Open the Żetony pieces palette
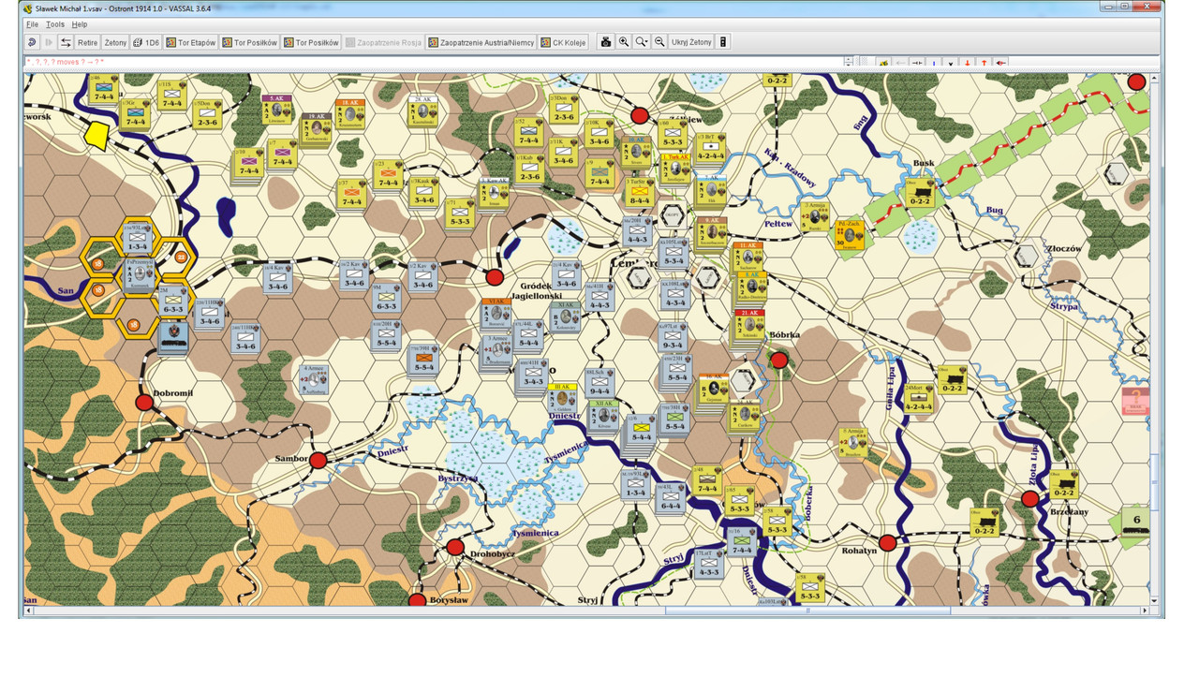Screen dimensions: 1199x692 coord(115,42)
